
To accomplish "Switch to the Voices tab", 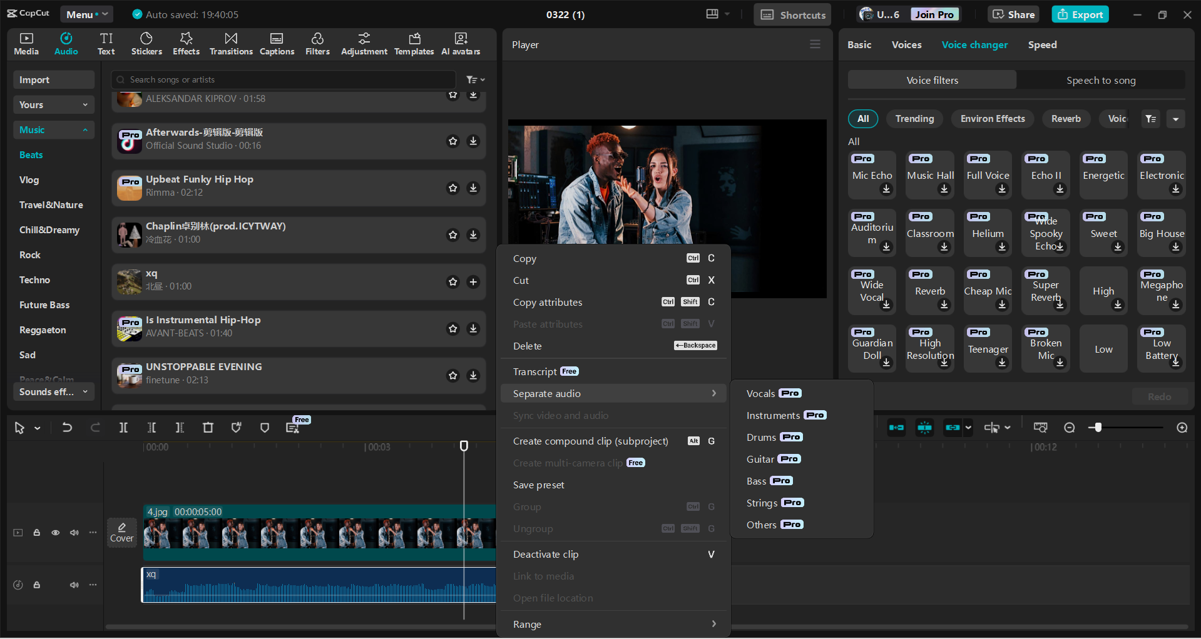I will (906, 44).
